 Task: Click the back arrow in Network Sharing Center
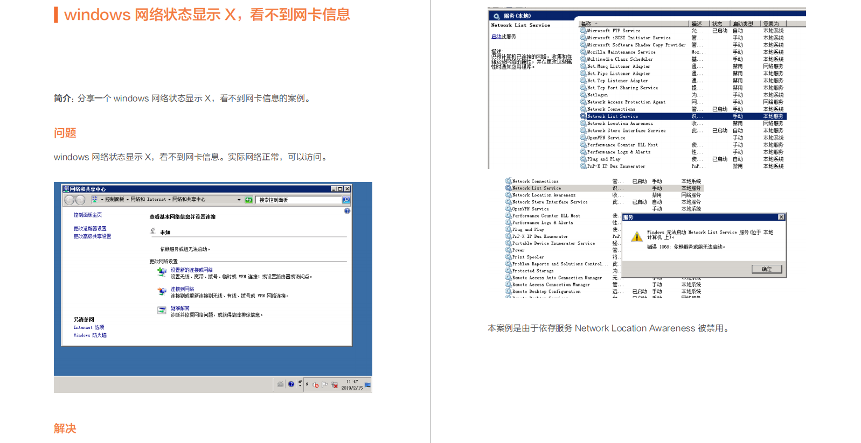pos(69,200)
